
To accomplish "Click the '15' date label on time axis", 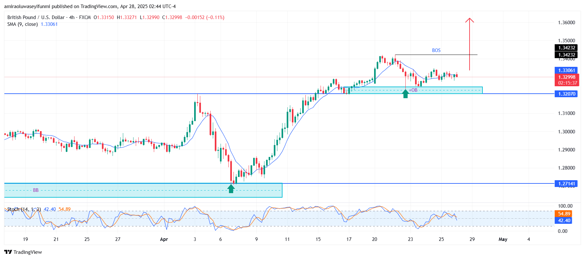I will 318,239.
